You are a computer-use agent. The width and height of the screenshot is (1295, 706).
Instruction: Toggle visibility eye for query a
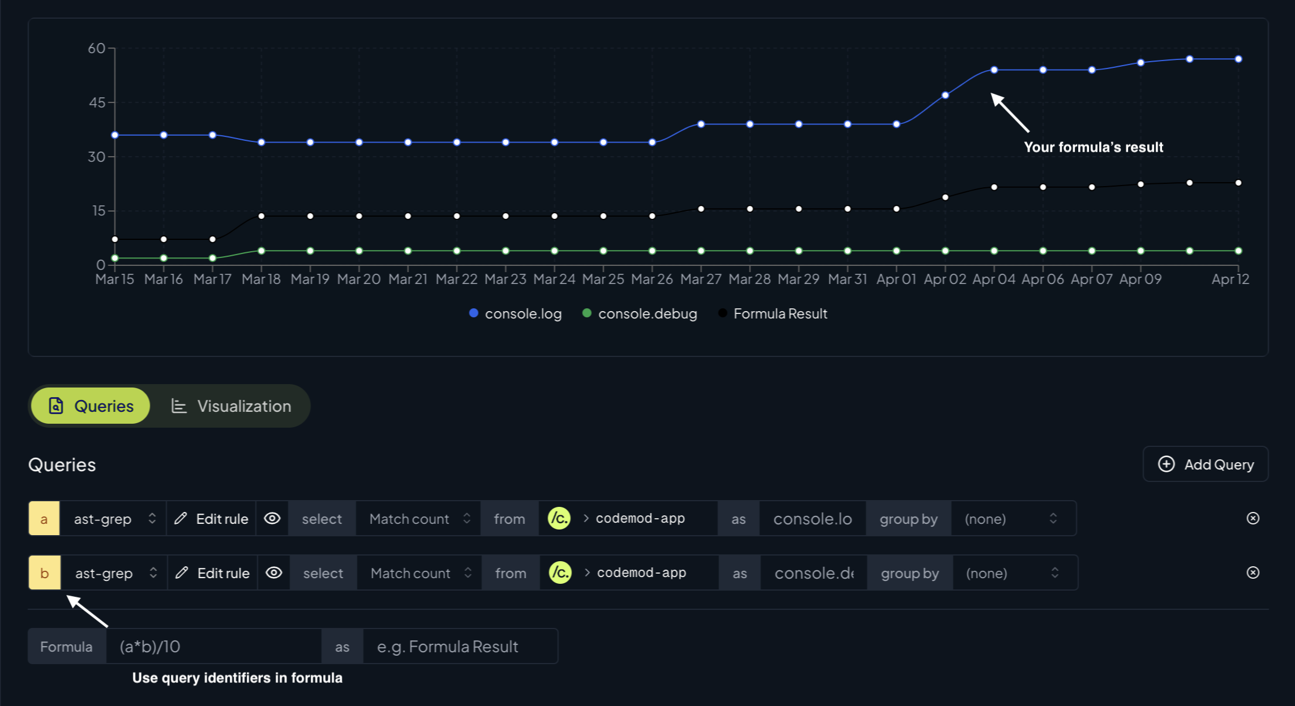[272, 518]
